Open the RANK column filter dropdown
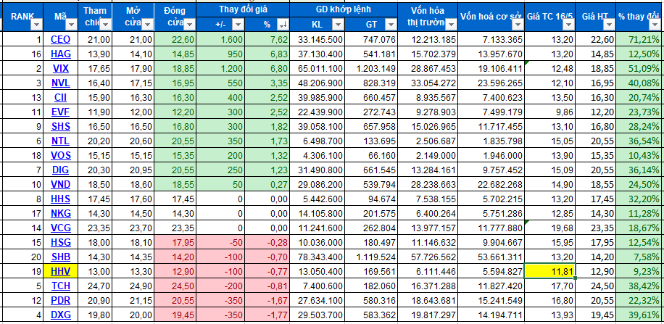The image size is (664, 324). click(x=36, y=25)
